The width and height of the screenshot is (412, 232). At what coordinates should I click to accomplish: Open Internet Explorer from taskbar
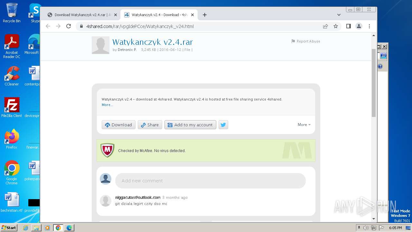tap(26, 228)
